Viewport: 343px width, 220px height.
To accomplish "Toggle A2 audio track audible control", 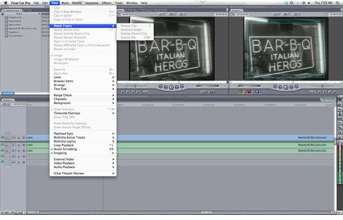I will point(3,150).
